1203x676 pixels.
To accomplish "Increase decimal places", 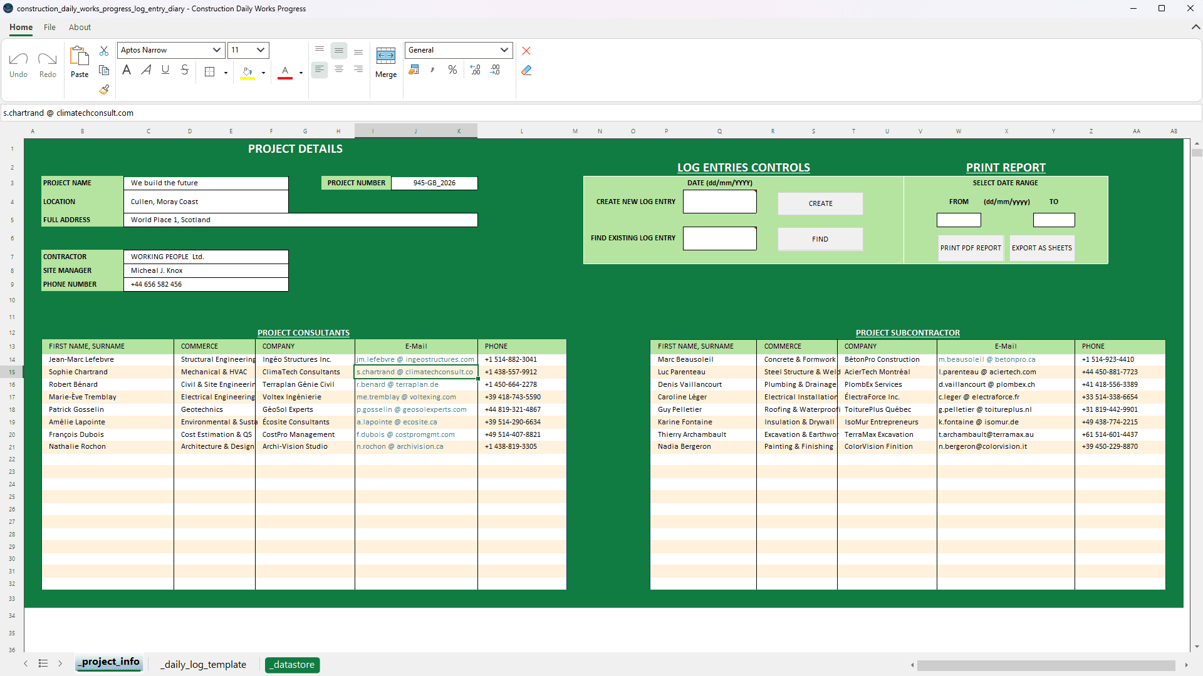I will [476, 69].
